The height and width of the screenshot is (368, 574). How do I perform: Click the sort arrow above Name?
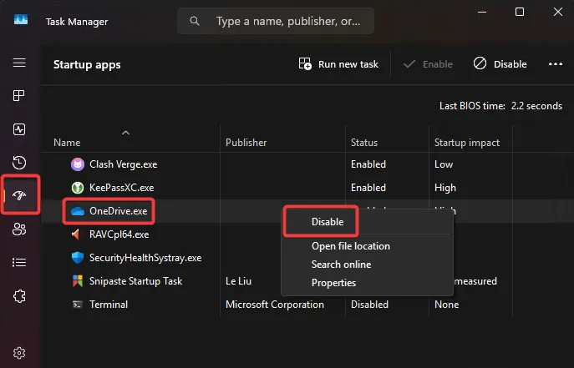pos(125,133)
